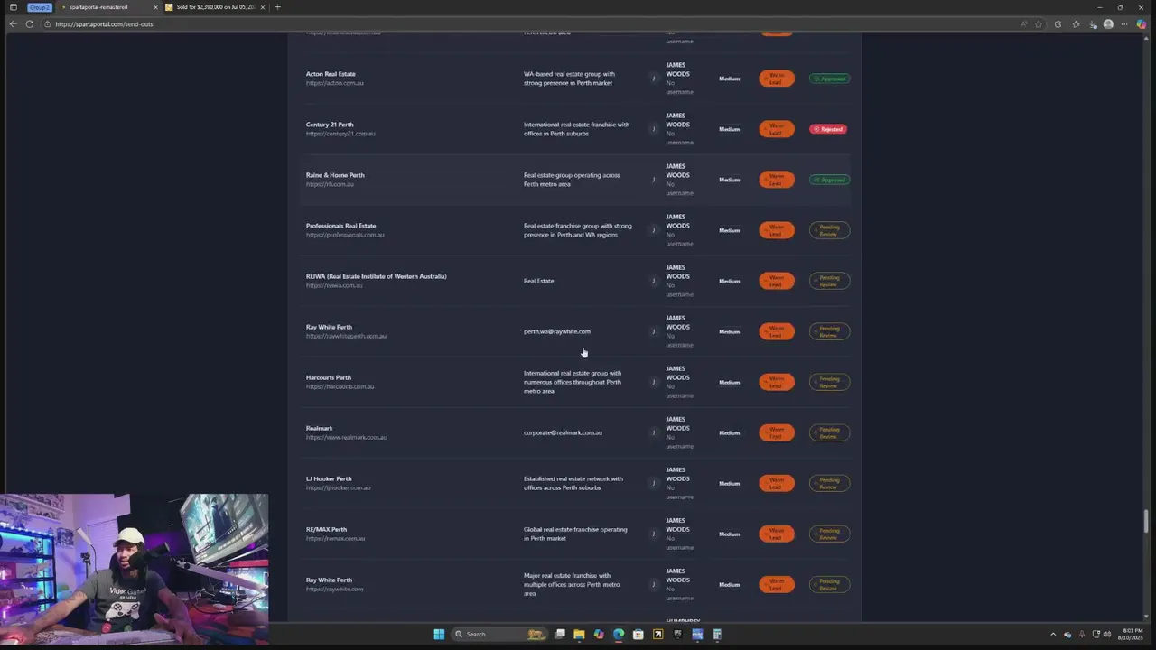Open Task View from the taskbar

pos(560,634)
